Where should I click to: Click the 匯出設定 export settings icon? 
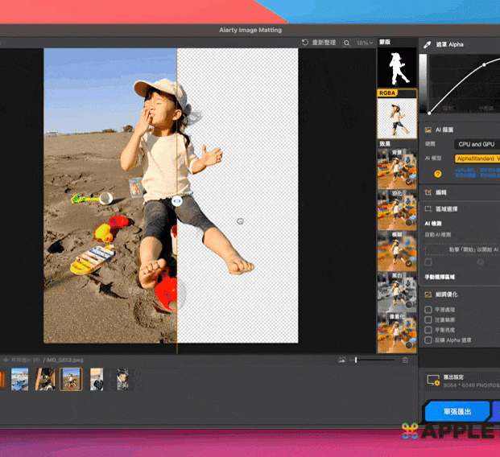pos(432,380)
